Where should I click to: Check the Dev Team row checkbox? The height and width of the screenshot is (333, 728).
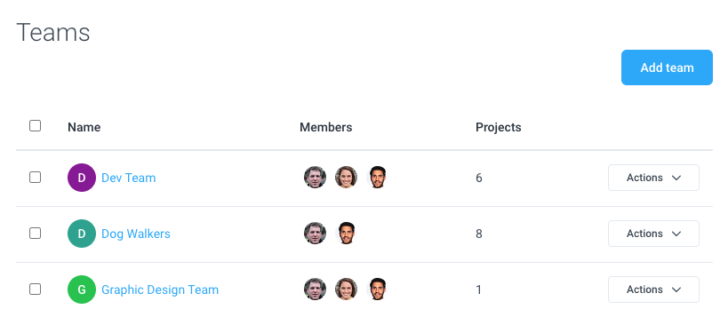(36, 178)
